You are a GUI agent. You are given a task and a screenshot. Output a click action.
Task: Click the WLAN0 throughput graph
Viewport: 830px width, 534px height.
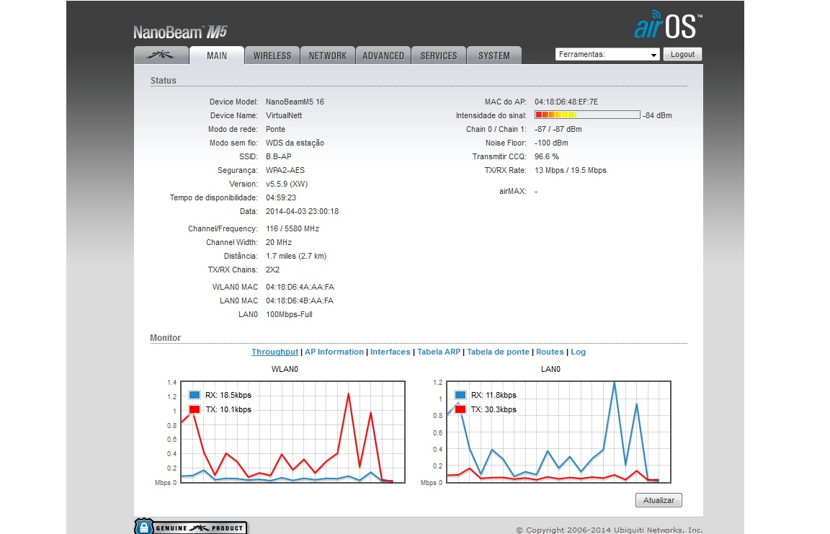(x=293, y=432)
